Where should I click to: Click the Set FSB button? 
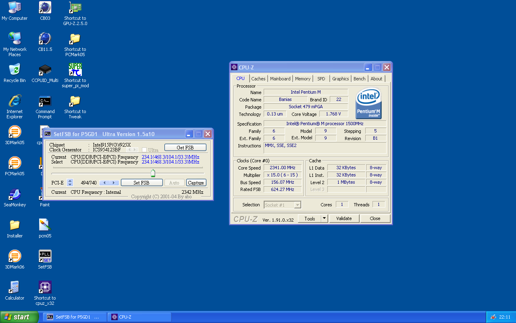(141, 182)
